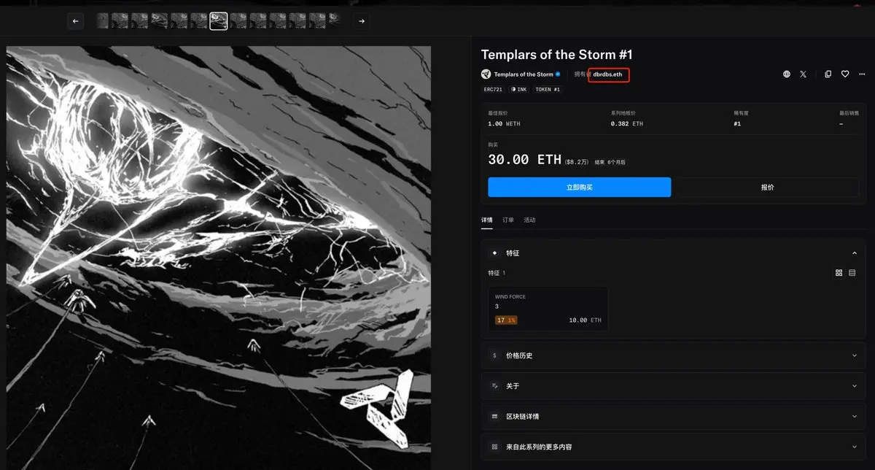Switch traits to list view
This screenshot has height=470, width=875.
852,273
